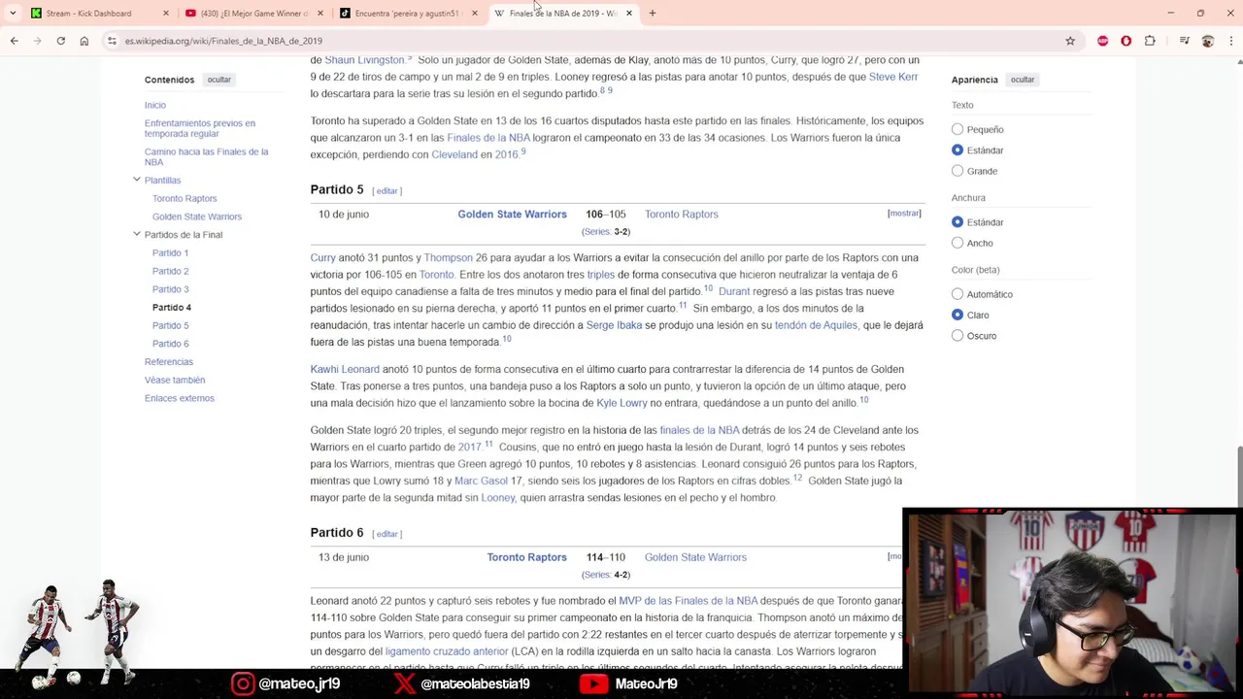Open Enfrentamientos previos en temporada regular
The width and height of the screenshot is (1243, 699).
pyautogui.click(x=200, y=128)
